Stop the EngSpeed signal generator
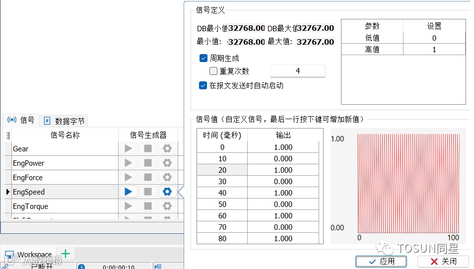The width and height of the screenshot is (474, 269). point(148,192)
